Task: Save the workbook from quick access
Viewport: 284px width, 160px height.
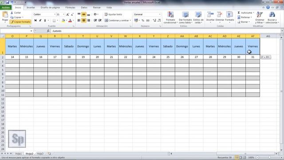Action: (x=8, y=2)
